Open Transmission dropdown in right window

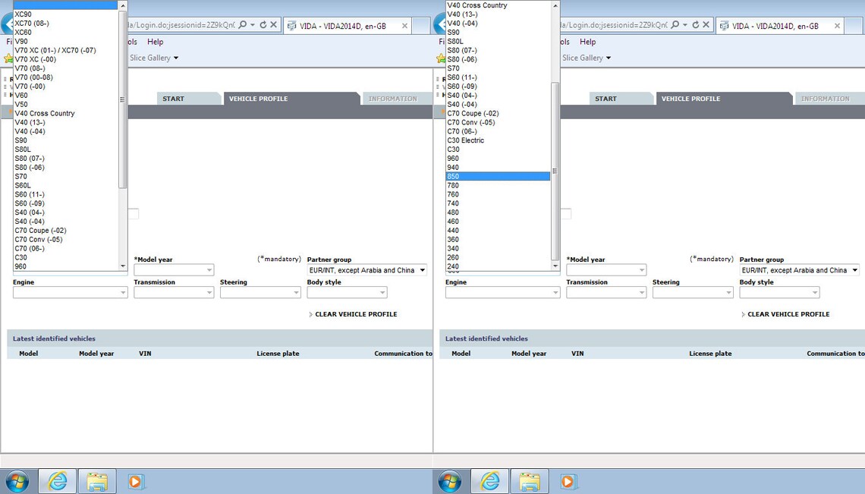tap(606, 293)
